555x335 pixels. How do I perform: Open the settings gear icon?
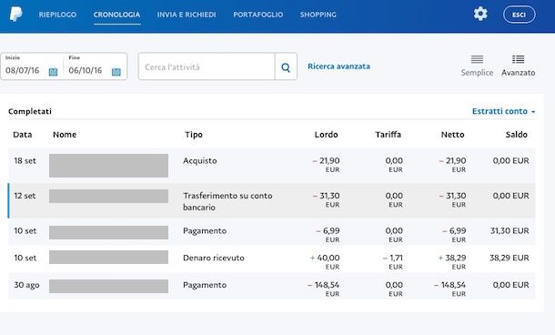click(x=480, y=15)
